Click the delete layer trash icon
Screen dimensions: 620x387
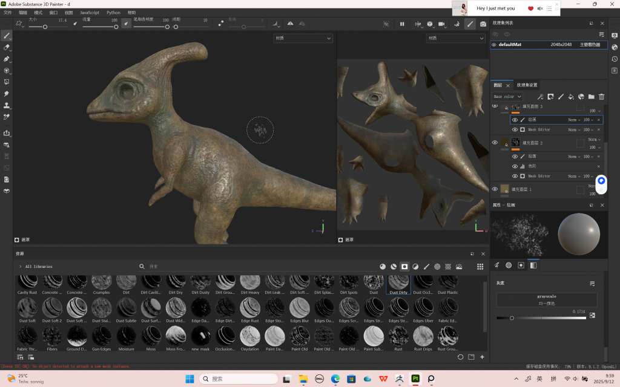(x=601, y=97)
